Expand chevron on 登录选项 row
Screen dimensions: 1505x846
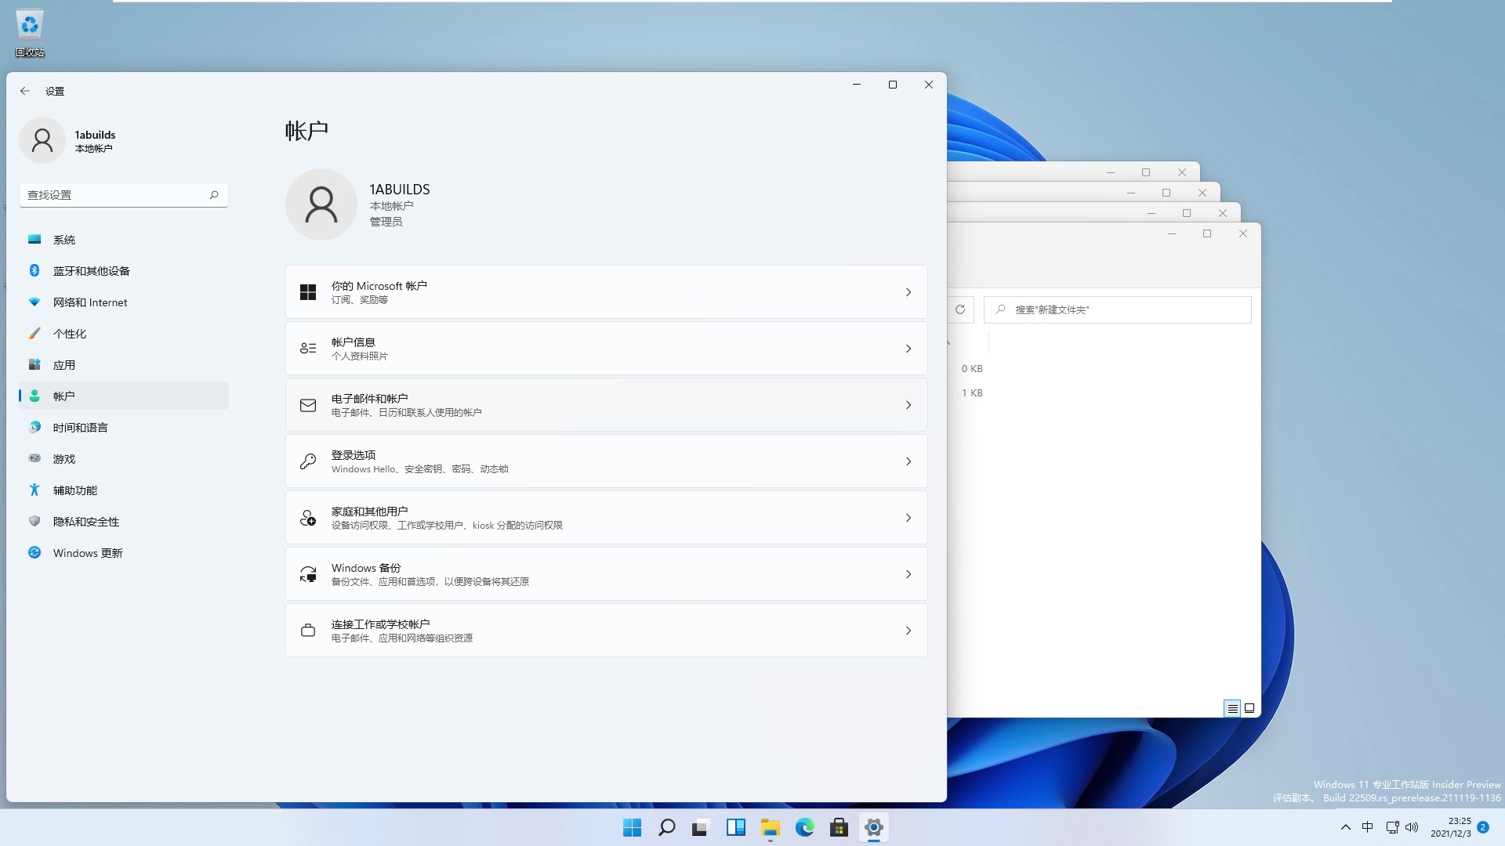(908, 461)
